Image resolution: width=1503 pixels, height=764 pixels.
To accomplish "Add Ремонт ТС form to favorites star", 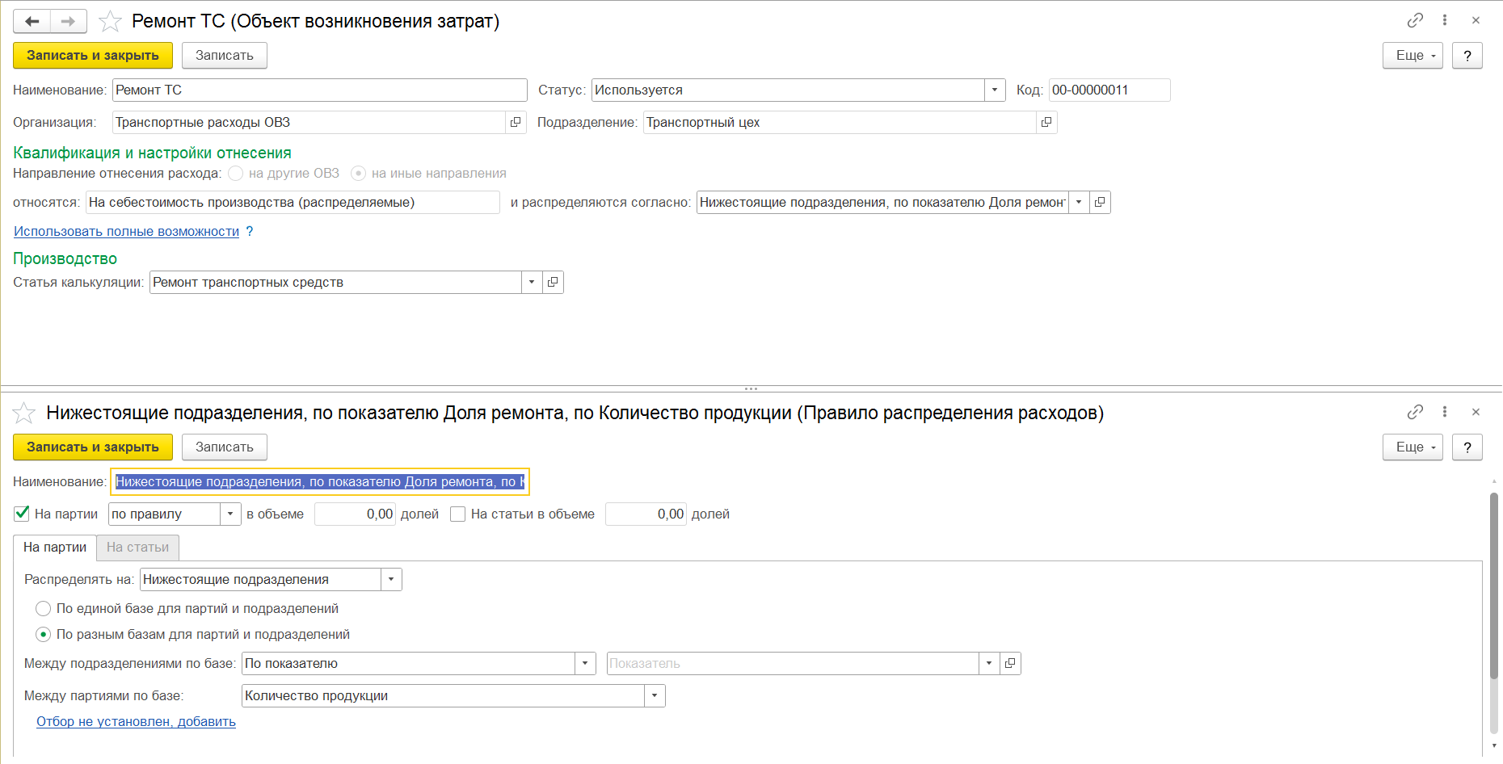I will 110,21.
